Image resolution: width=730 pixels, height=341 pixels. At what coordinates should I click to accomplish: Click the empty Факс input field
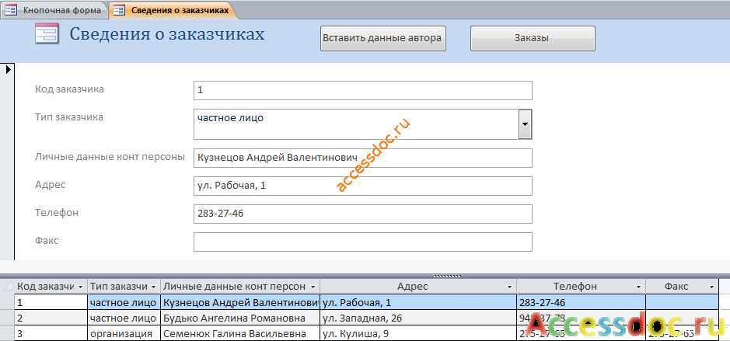[363, 242]
